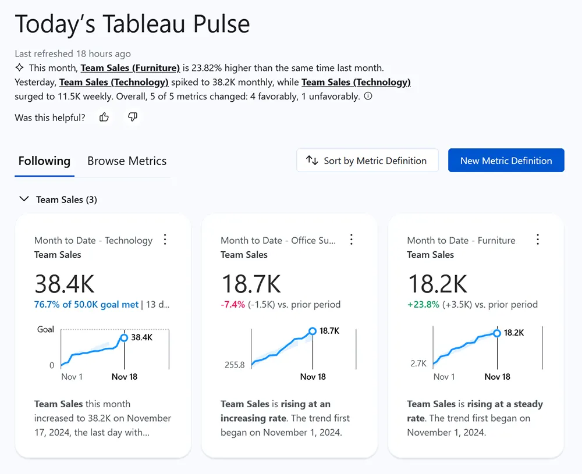
Task: Click the Month to Date - Furniture title
Action: [x=462, y=240]
